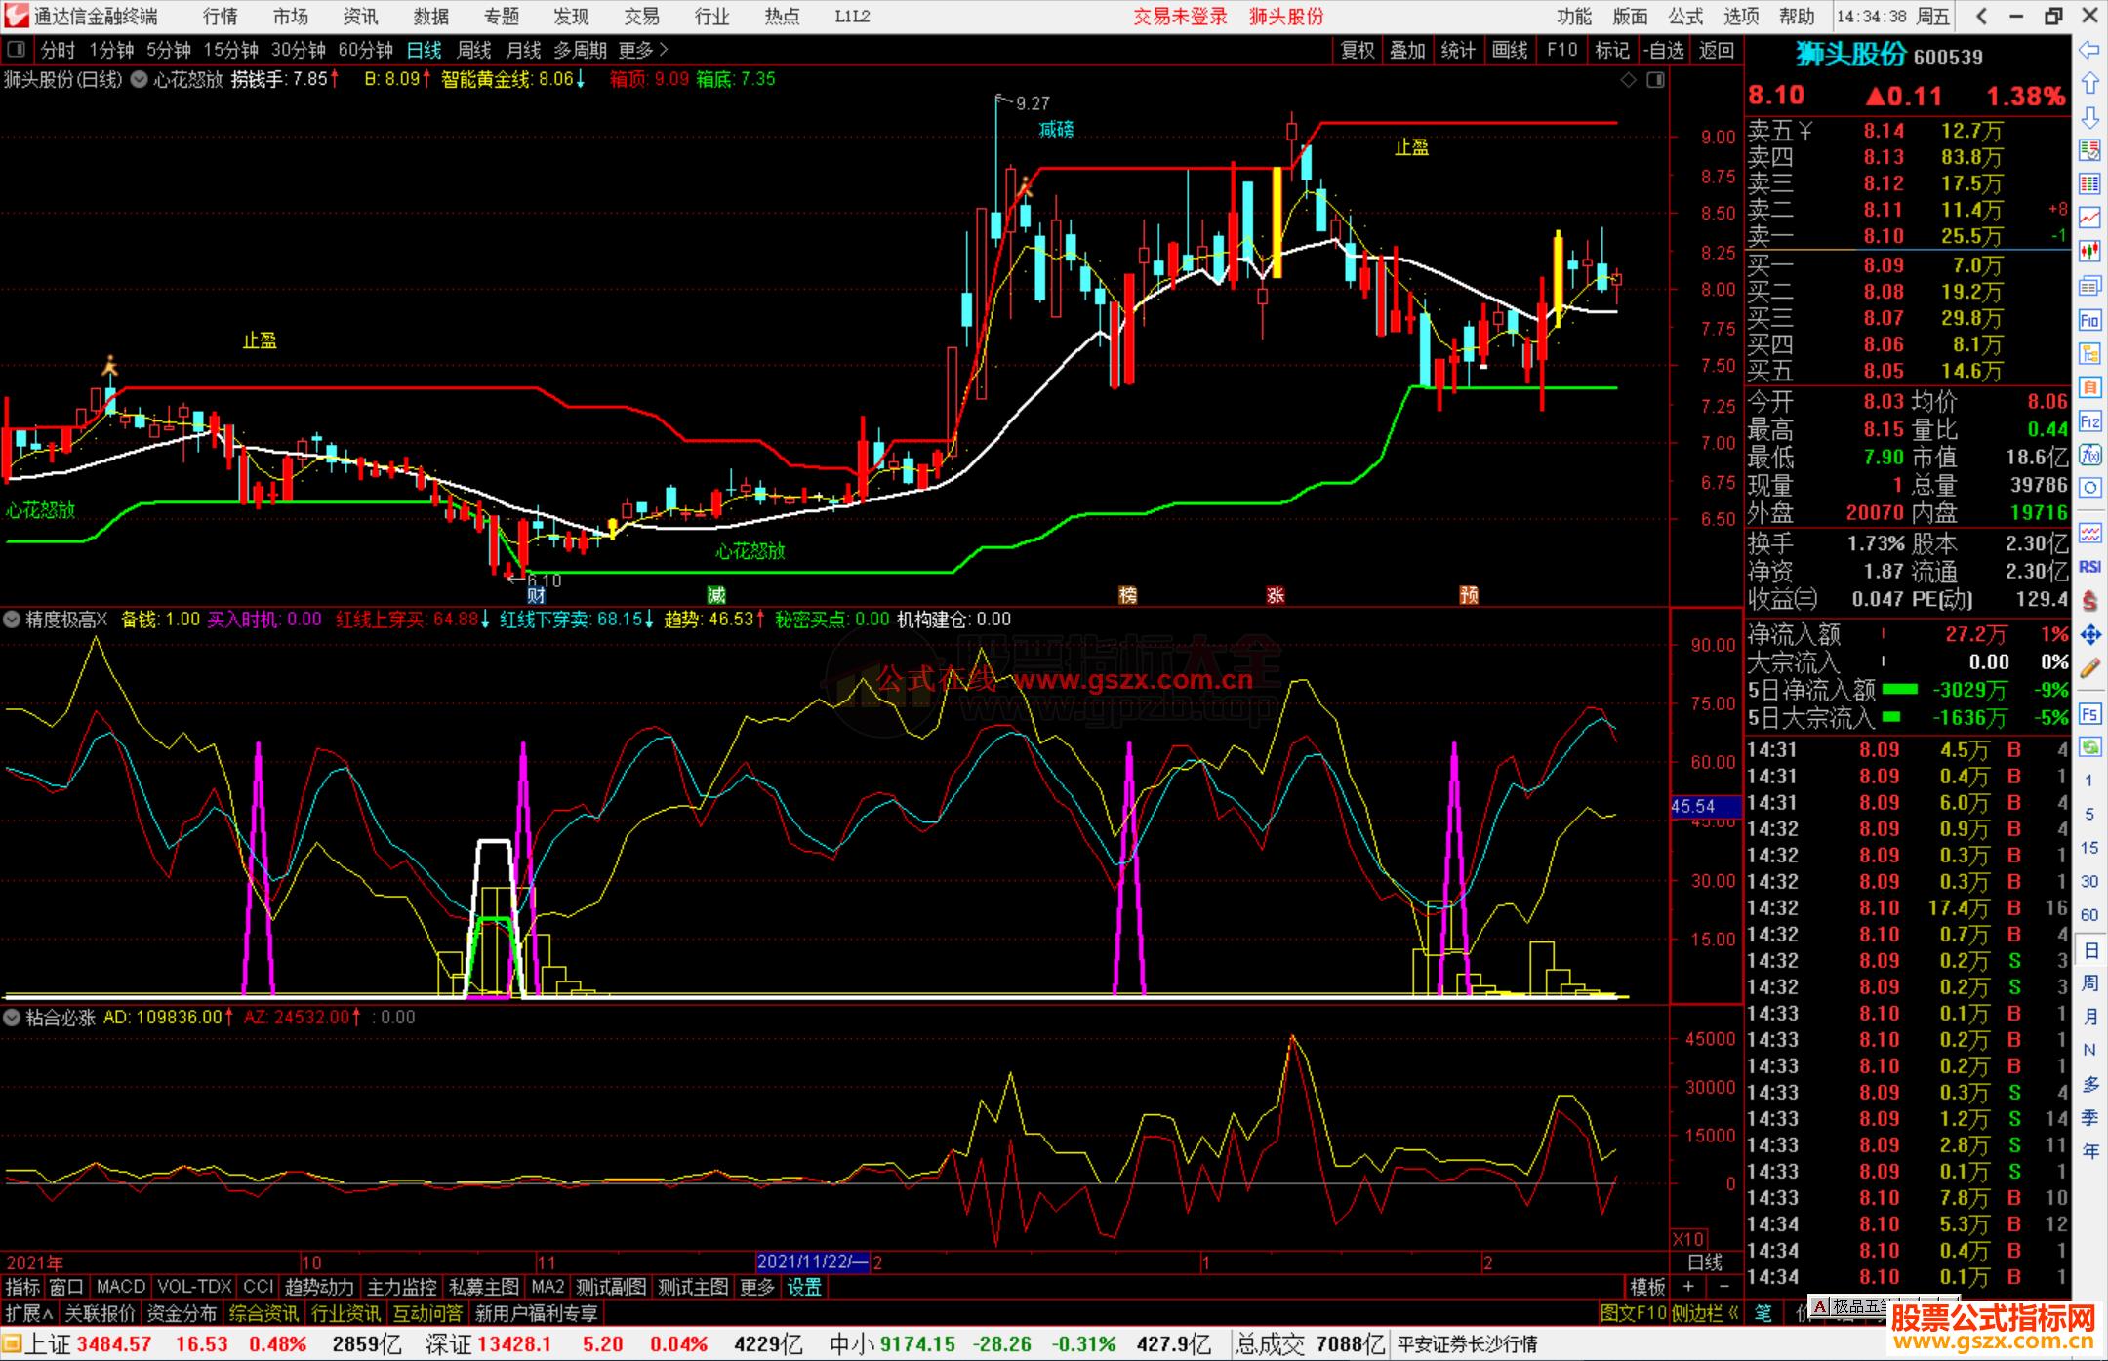Click the F12 icon in right sidebar
The image size is (2108, 1361).
tap(2089, 421)
